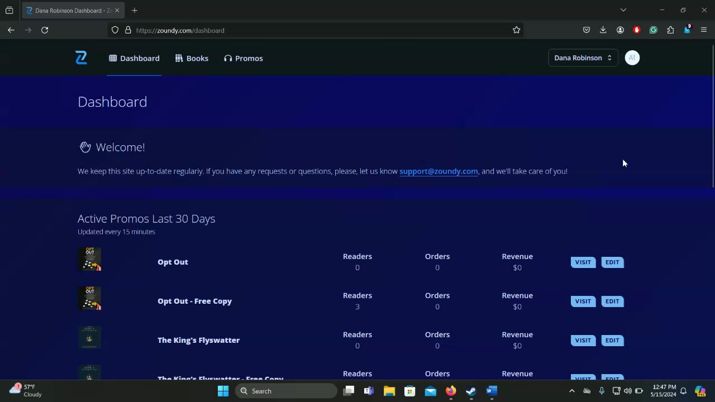
Task: Open the Mail app from the taskbar
Action: tap(430, 391)
